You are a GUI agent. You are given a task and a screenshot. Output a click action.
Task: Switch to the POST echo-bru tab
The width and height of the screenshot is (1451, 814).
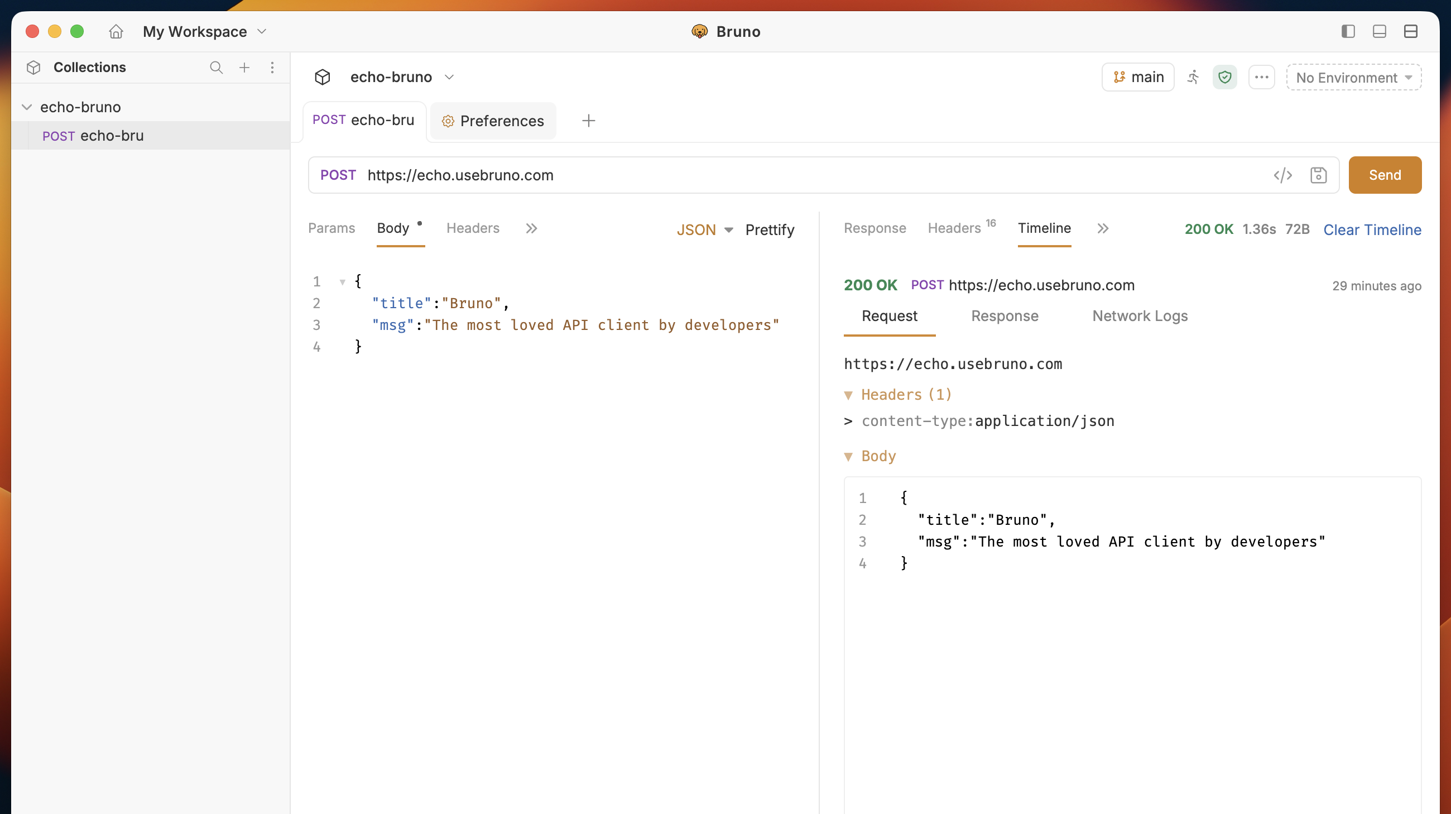click(364, 121)
